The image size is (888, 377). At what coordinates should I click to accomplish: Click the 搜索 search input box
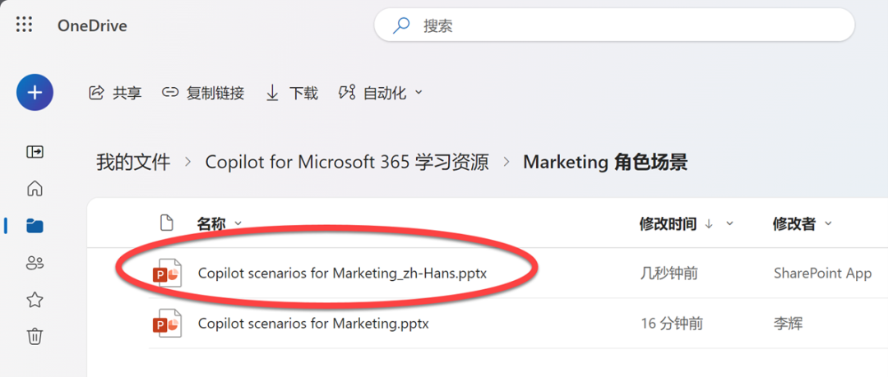coord(614,25)
